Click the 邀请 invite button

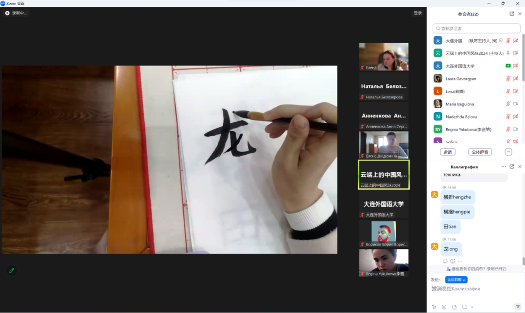point(448,152)
